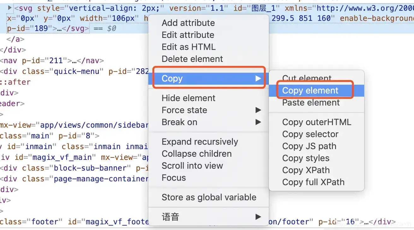Click Store as global variable

coord(209,197)
